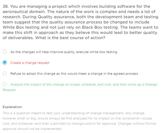Screen dimensions: 161x133
Task: Click the wrapped green word 'Request'
Action: coord(9,90)
